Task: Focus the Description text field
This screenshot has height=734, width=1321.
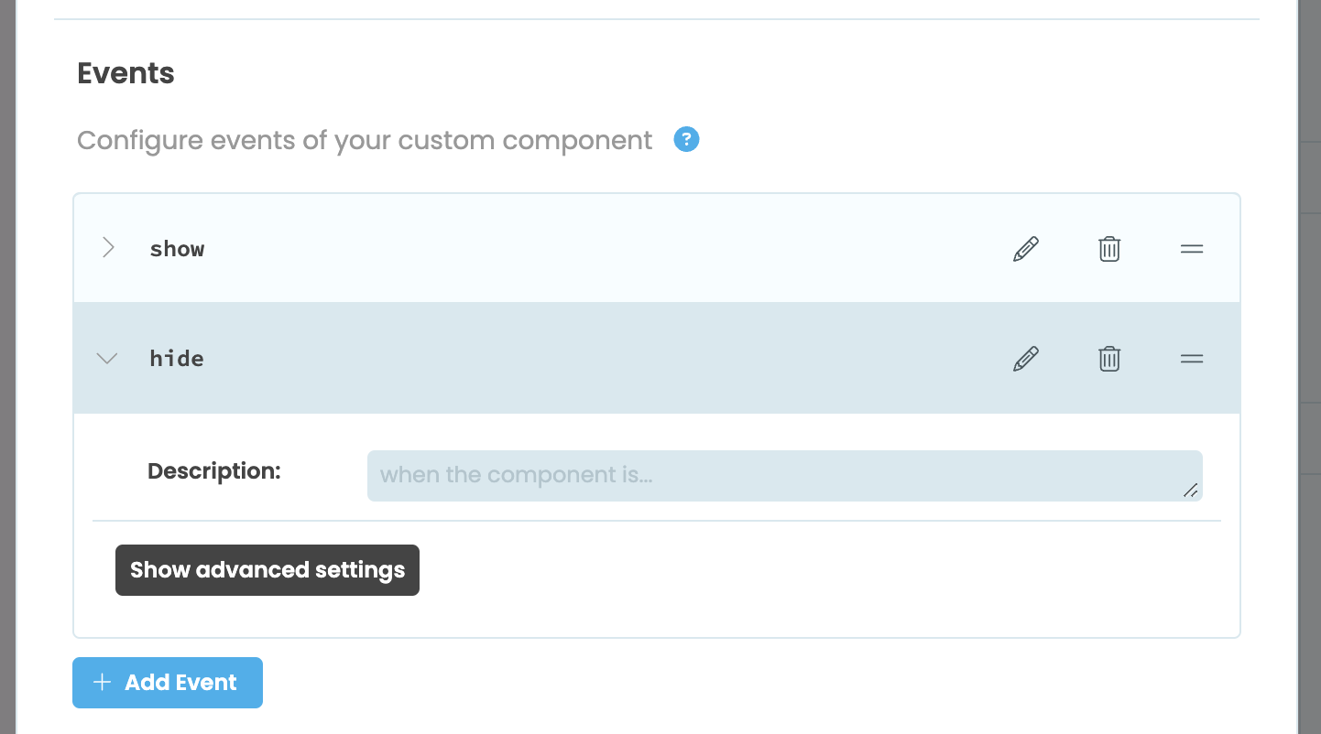Action: tap(770, 476)
